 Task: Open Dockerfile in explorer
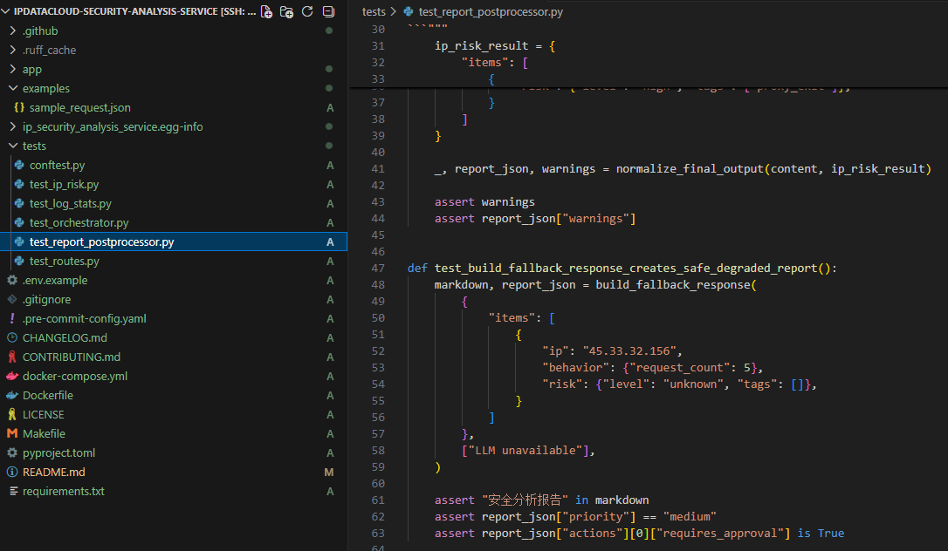pyautogui.click(x=48, y=396)
